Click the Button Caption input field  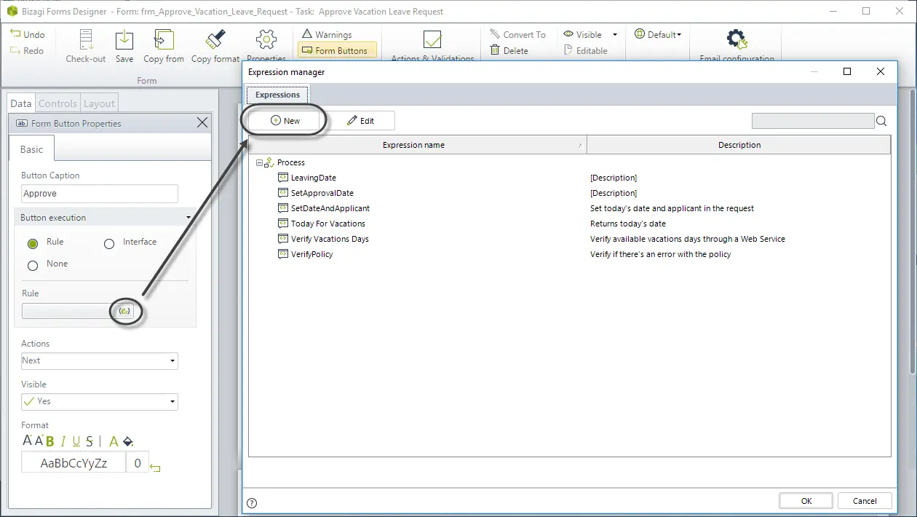pos(100,194)
